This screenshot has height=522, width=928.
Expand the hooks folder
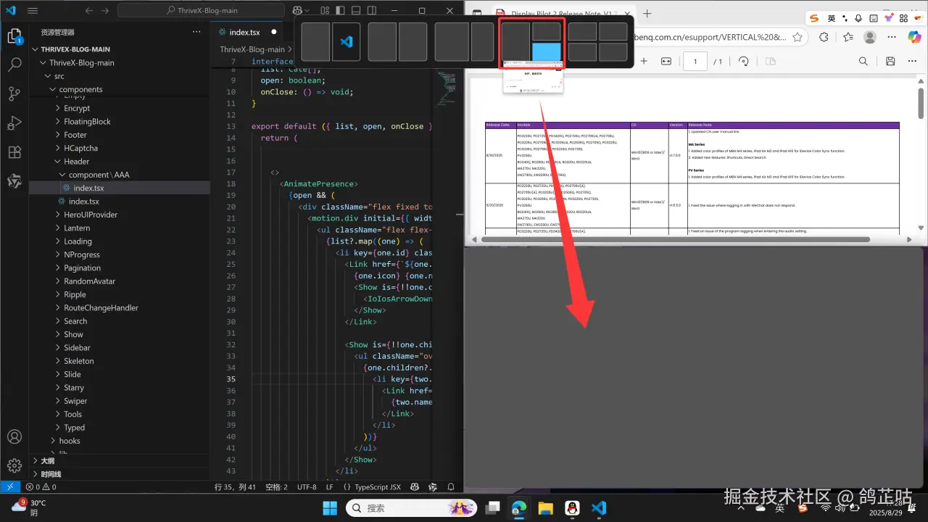pos(70,441)
